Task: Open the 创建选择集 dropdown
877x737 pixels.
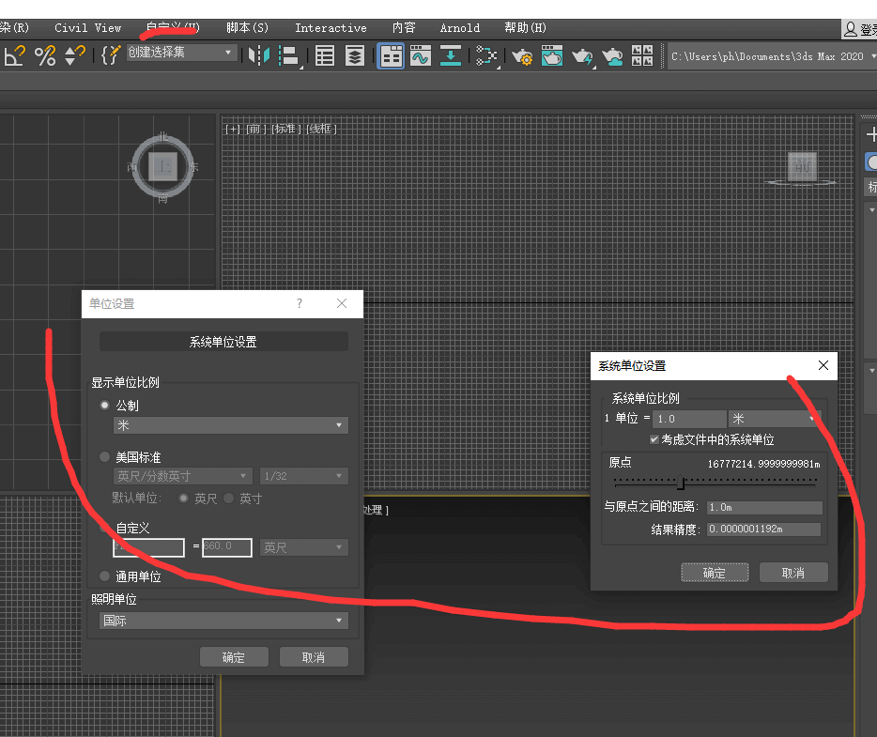Action: [x=181, y=53]
